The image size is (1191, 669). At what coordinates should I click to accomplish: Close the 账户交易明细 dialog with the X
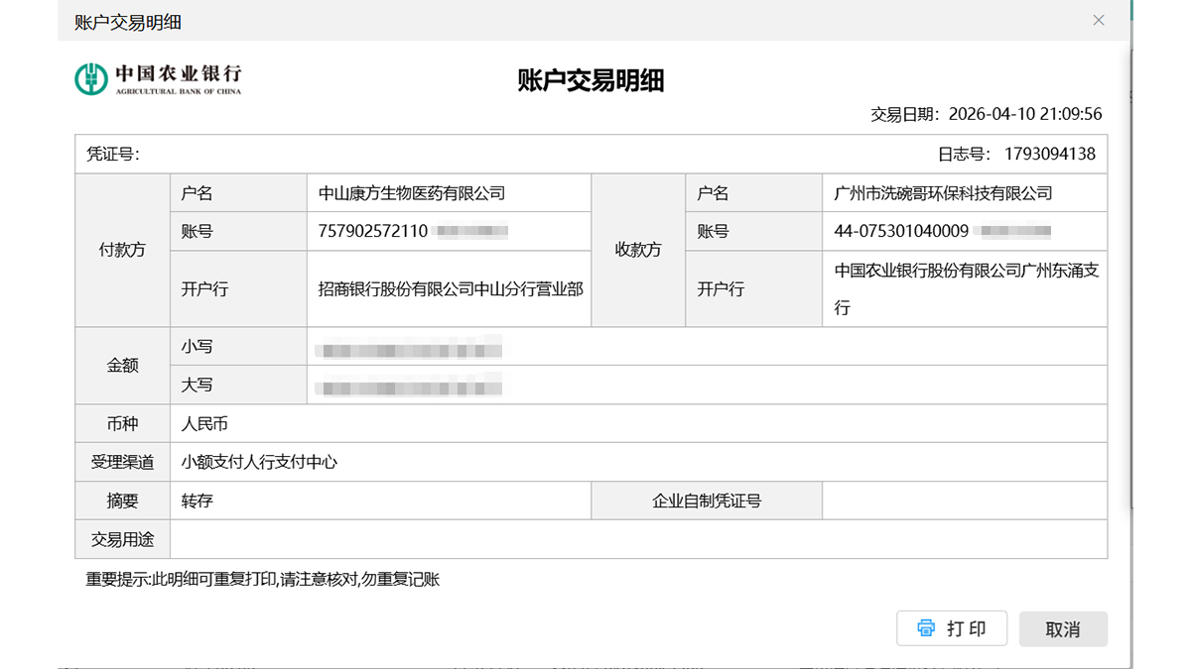(x=1099, y=20)
